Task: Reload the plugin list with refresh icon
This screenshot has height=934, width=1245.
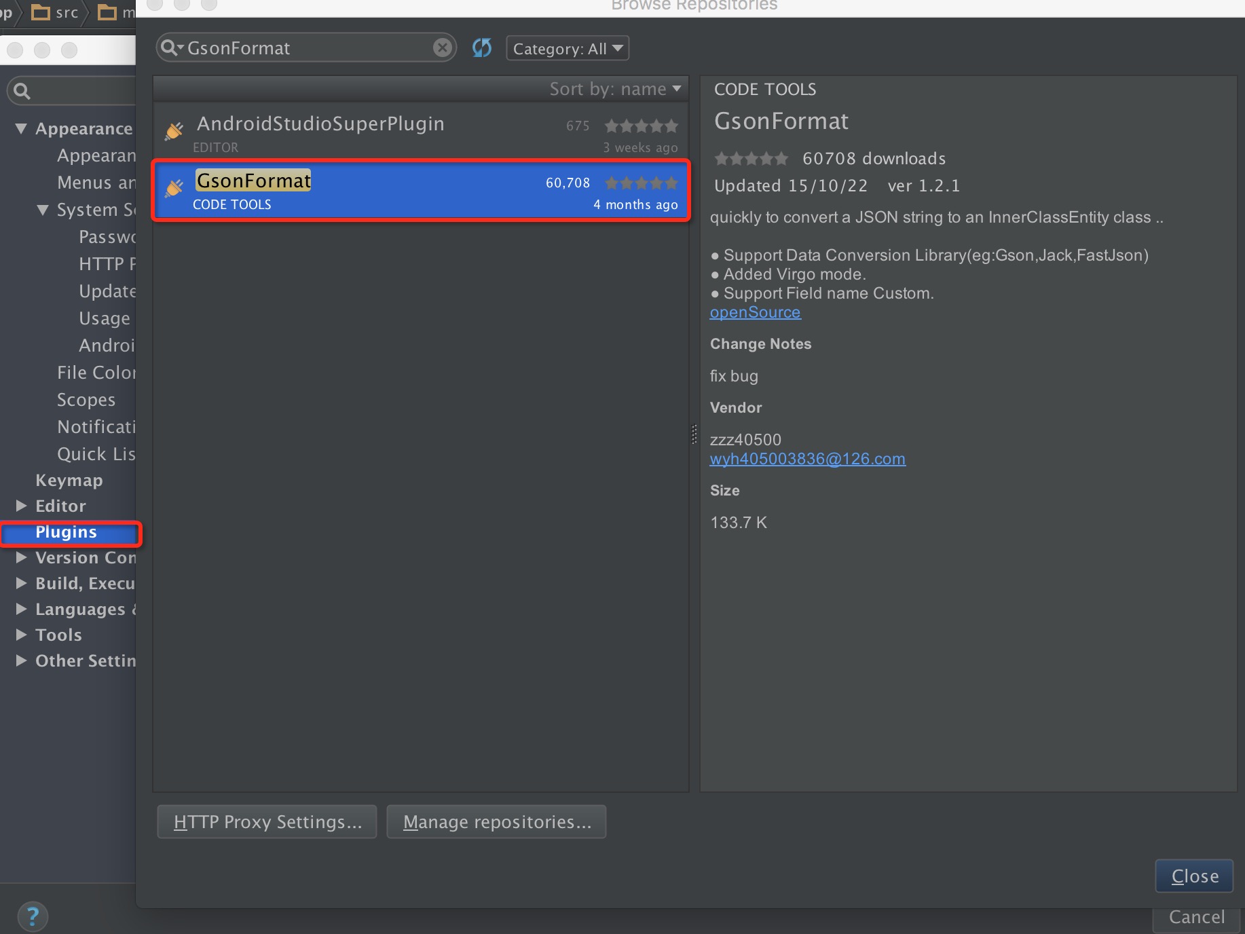Action: (482, 48)
